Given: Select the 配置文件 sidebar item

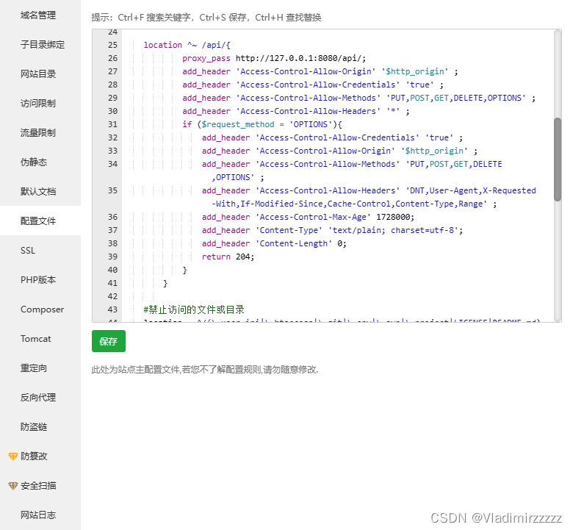Looking at the screenshot, I should coord(38,221).
